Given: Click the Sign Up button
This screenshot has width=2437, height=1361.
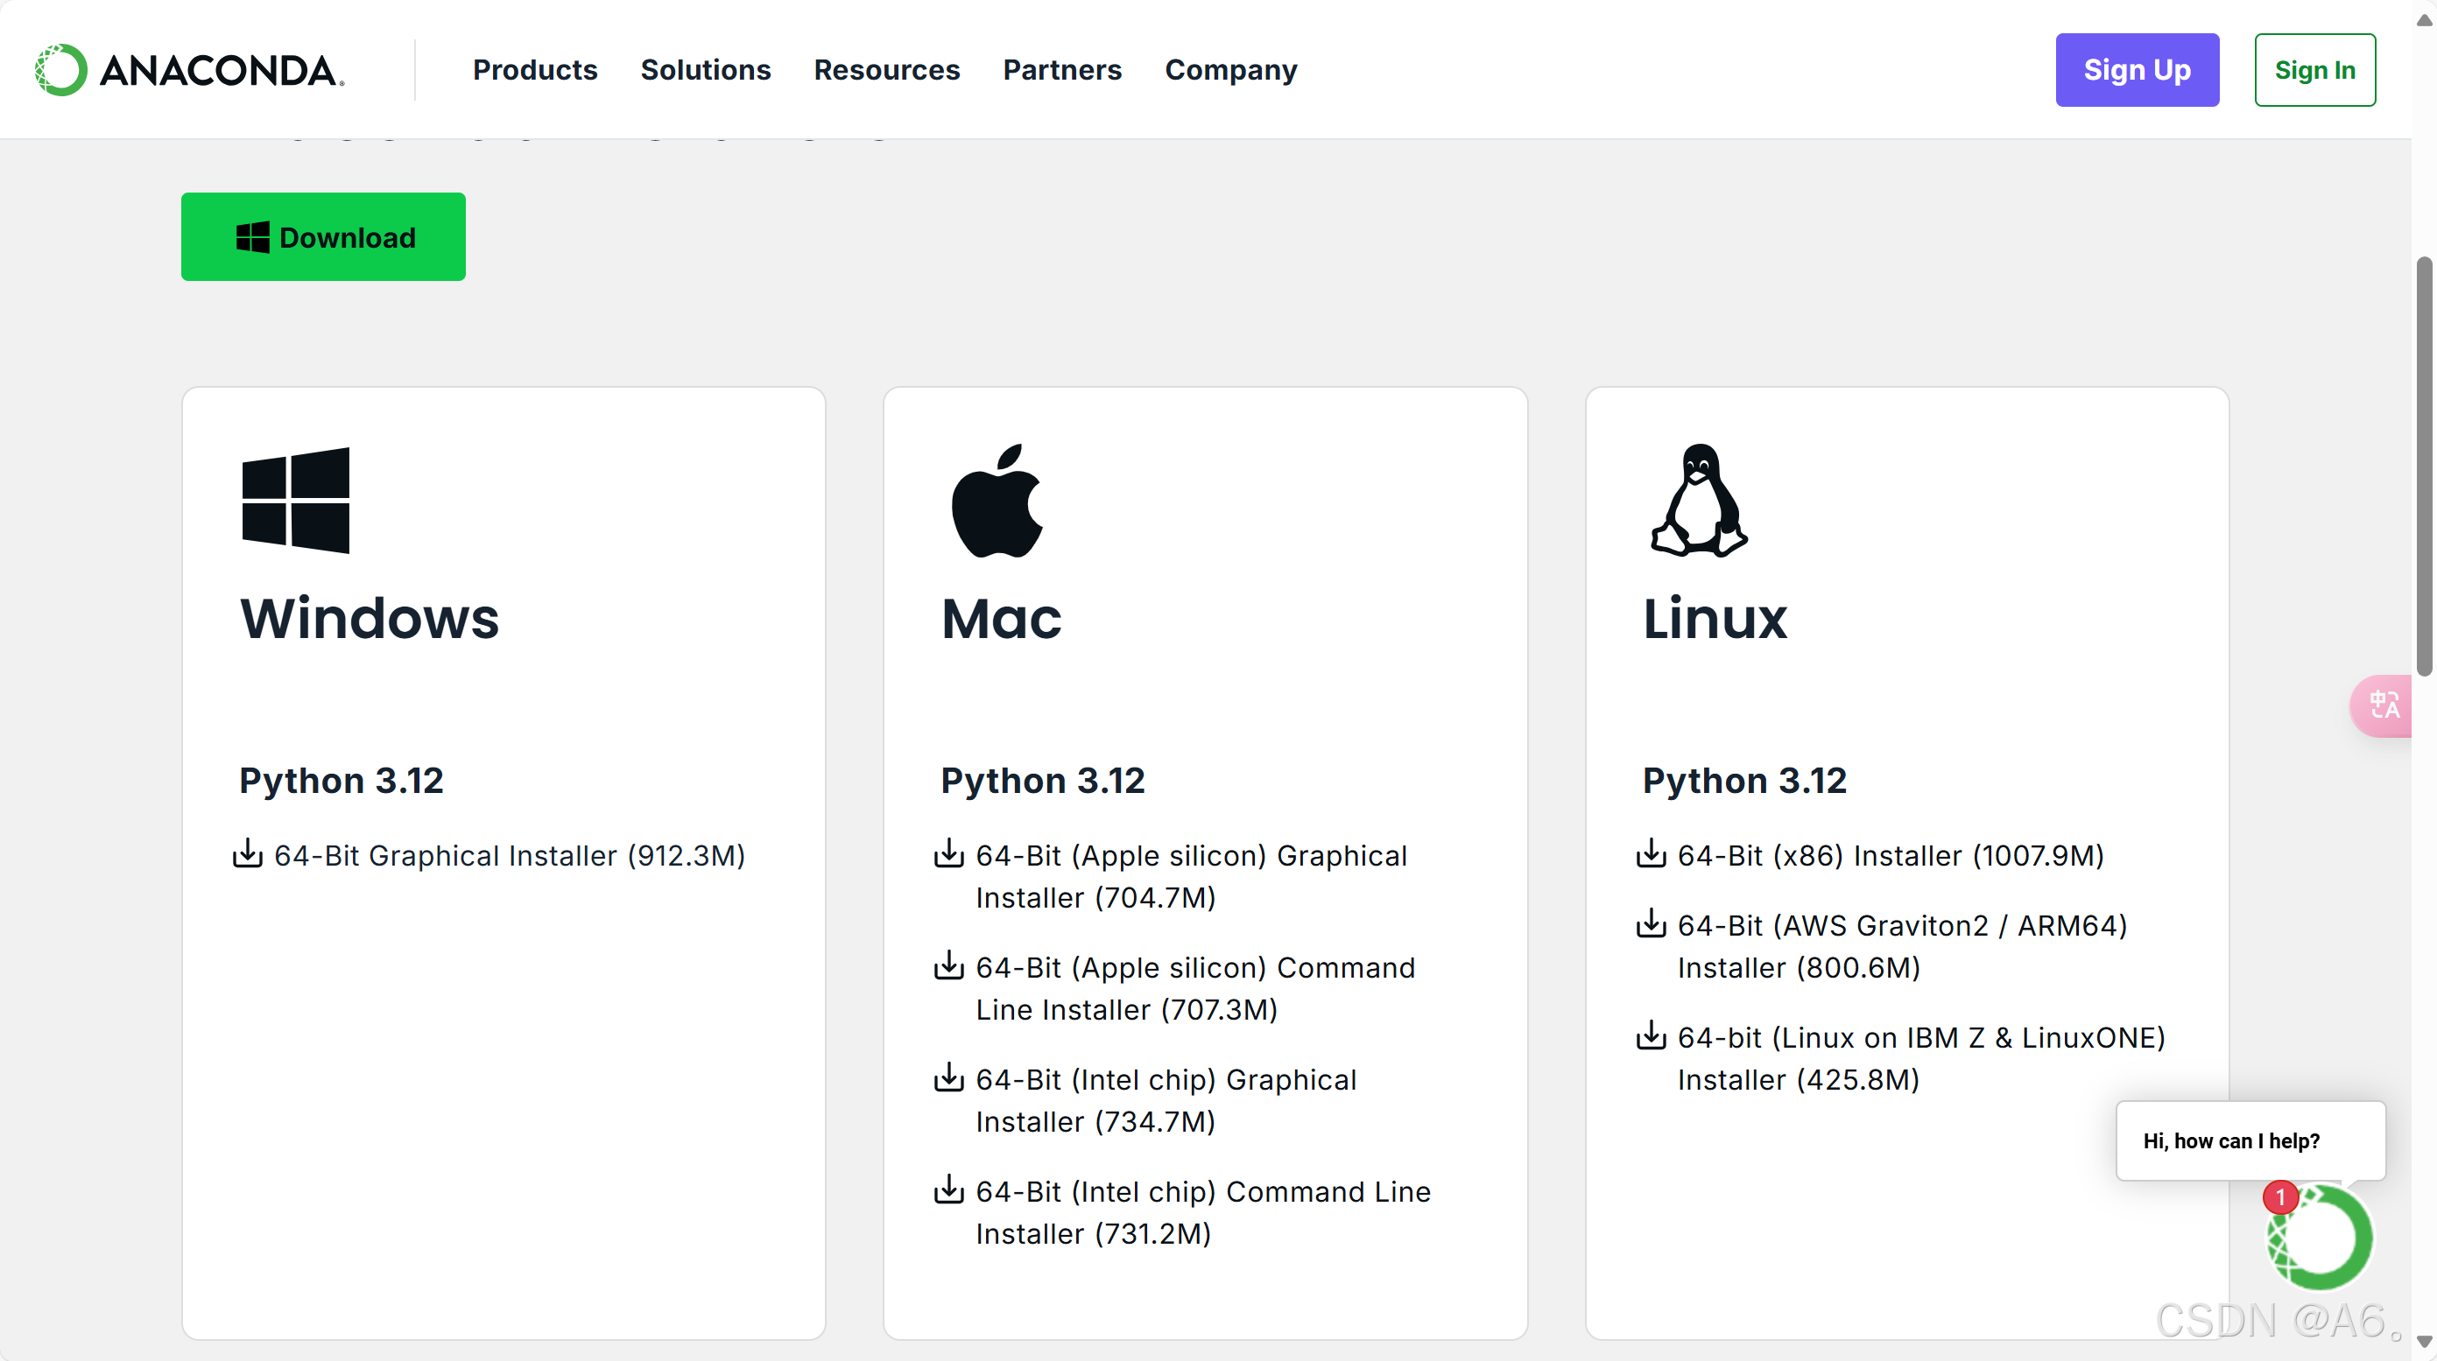Looking at the screenshot, I should click(x=2138, y=69).
